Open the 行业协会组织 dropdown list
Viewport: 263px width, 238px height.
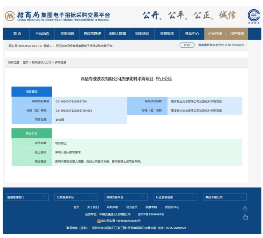(x=175, y=197)
